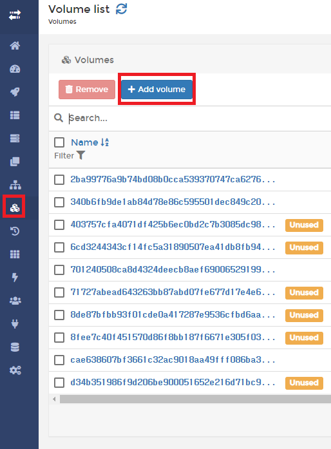Refresh the Volume list
The image size is (331, 449).
coord(122,9)
